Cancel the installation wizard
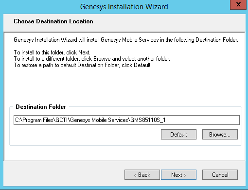Viewport: 248px width, 190px height. [x=220, y=175]
